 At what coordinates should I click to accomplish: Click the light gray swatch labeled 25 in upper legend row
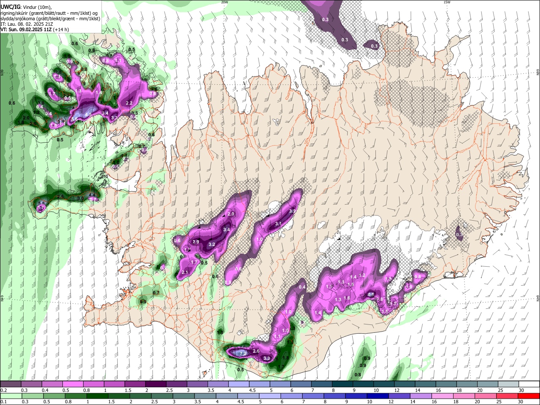click(508, 384)
